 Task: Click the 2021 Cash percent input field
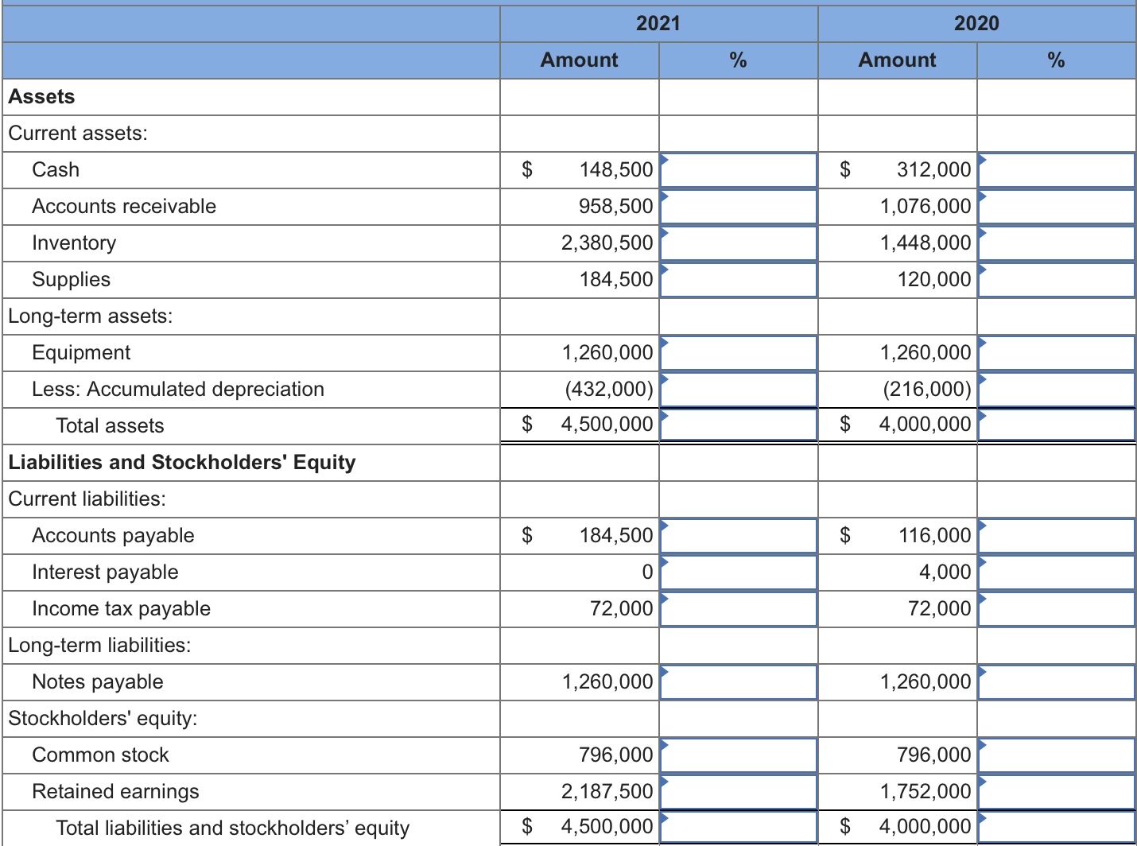point(738,169)
